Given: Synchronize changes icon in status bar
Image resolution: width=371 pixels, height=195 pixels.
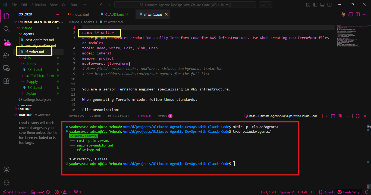Looking at the screenshot, I should click(x=48, y=192).
